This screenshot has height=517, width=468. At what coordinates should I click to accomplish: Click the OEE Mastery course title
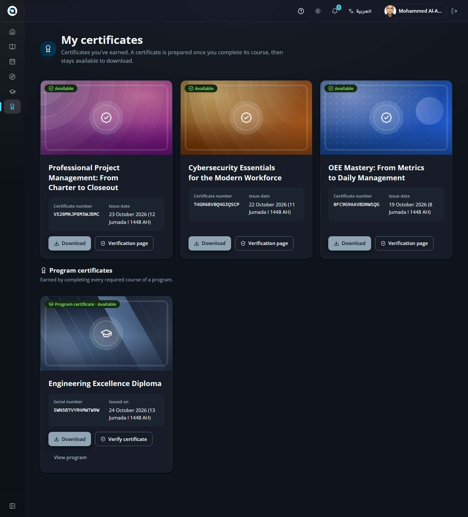coord(376,173)
